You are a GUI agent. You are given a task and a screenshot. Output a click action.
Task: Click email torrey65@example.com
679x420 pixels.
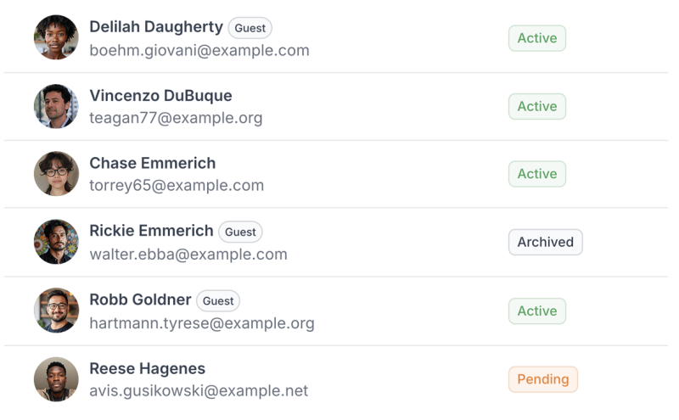(x=177, y=185)
